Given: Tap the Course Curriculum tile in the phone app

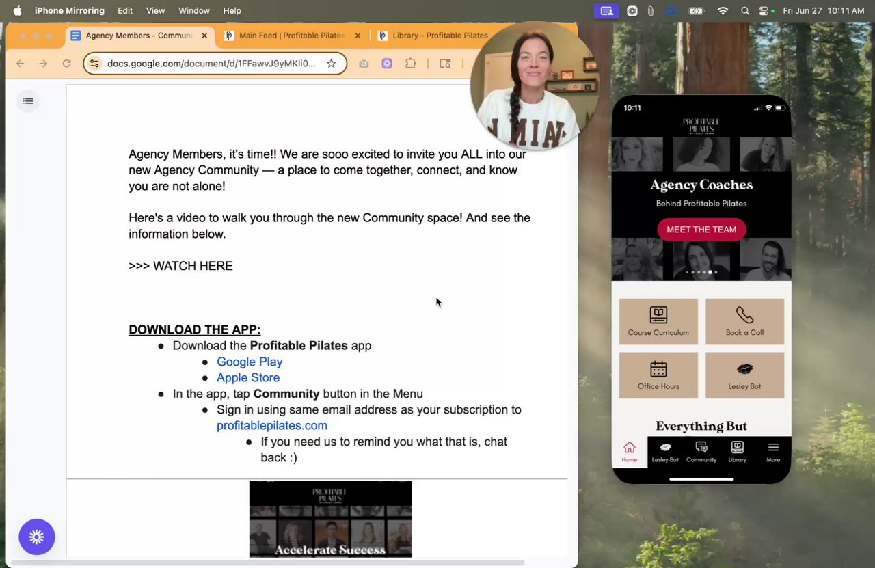Looking at the screenshot, I should 658,321.
